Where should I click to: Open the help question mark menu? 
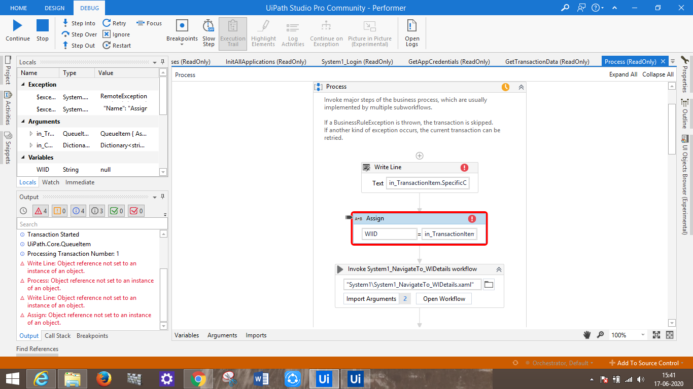598,8
